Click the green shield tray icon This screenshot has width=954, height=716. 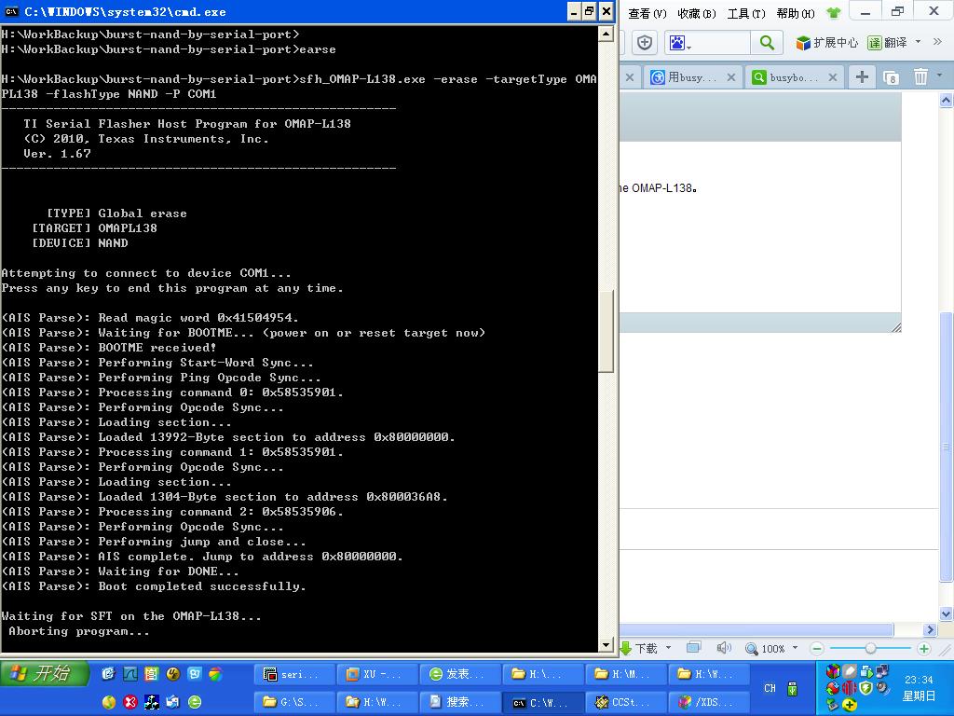pos(865,688)
